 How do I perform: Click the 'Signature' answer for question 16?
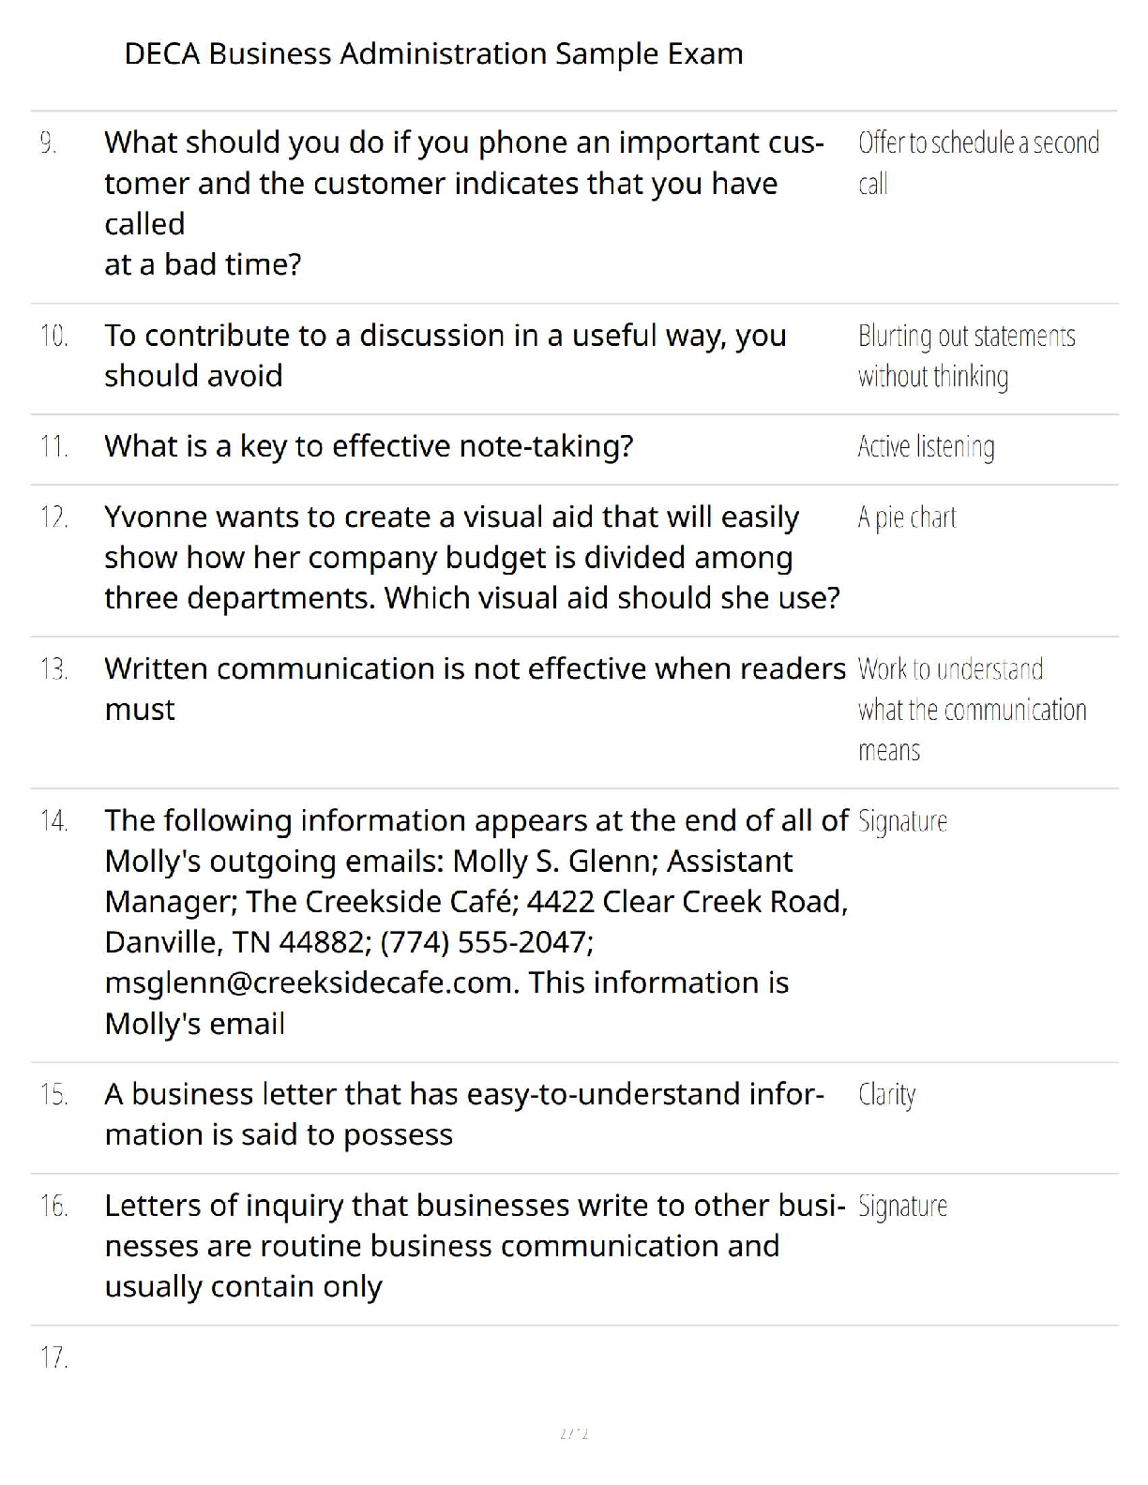point(902,1206)
